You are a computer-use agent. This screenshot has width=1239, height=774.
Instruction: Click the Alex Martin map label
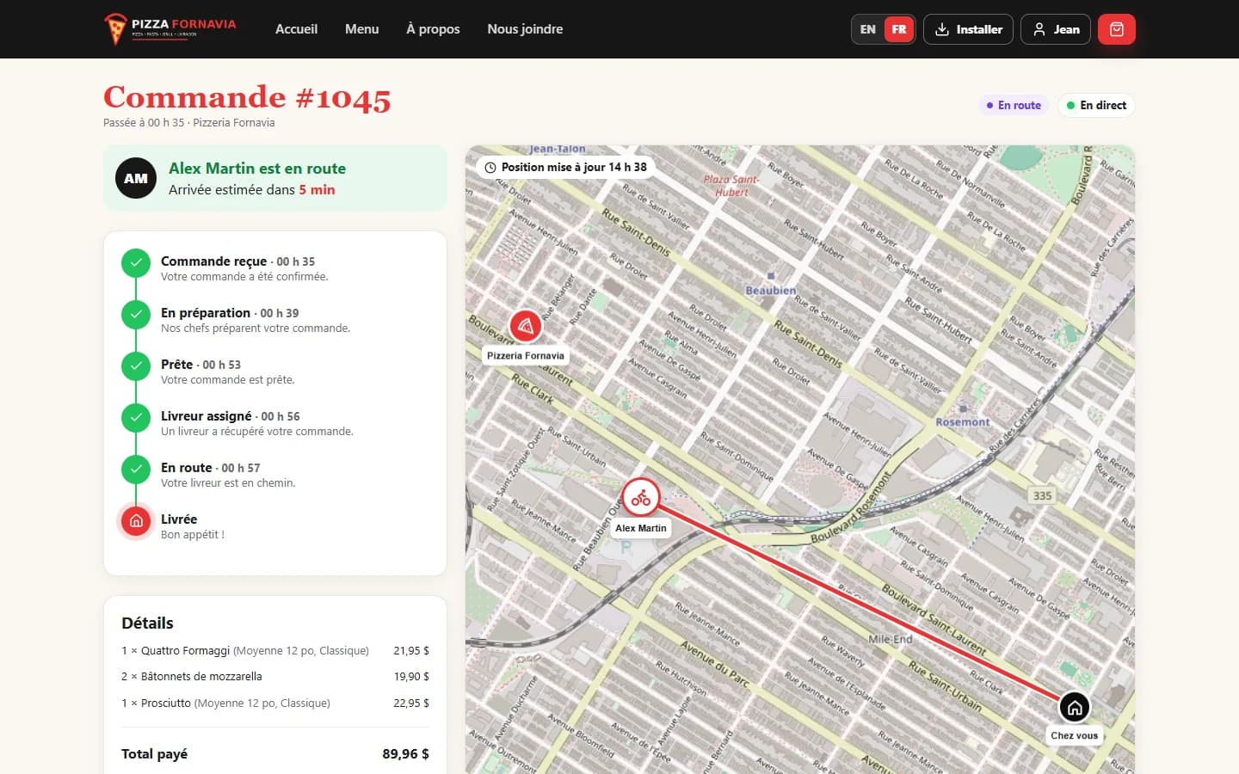[641, 528]
